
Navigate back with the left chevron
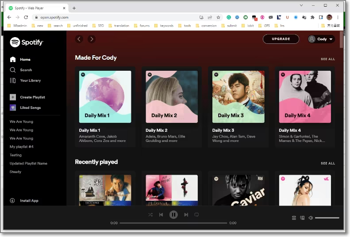tap(79, 39)
